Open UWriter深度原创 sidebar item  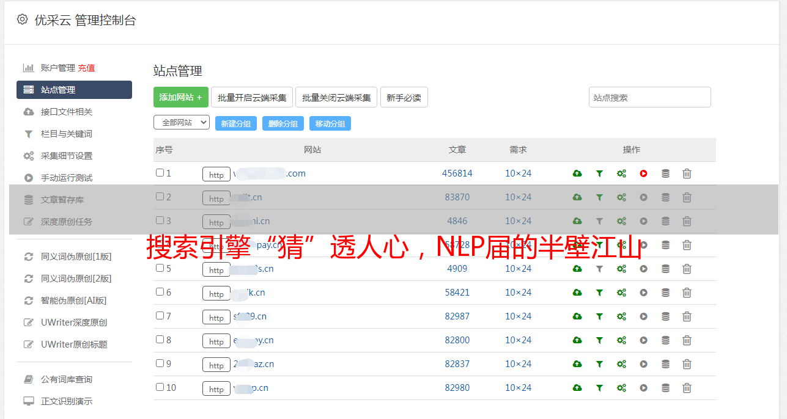coord(74,322)
